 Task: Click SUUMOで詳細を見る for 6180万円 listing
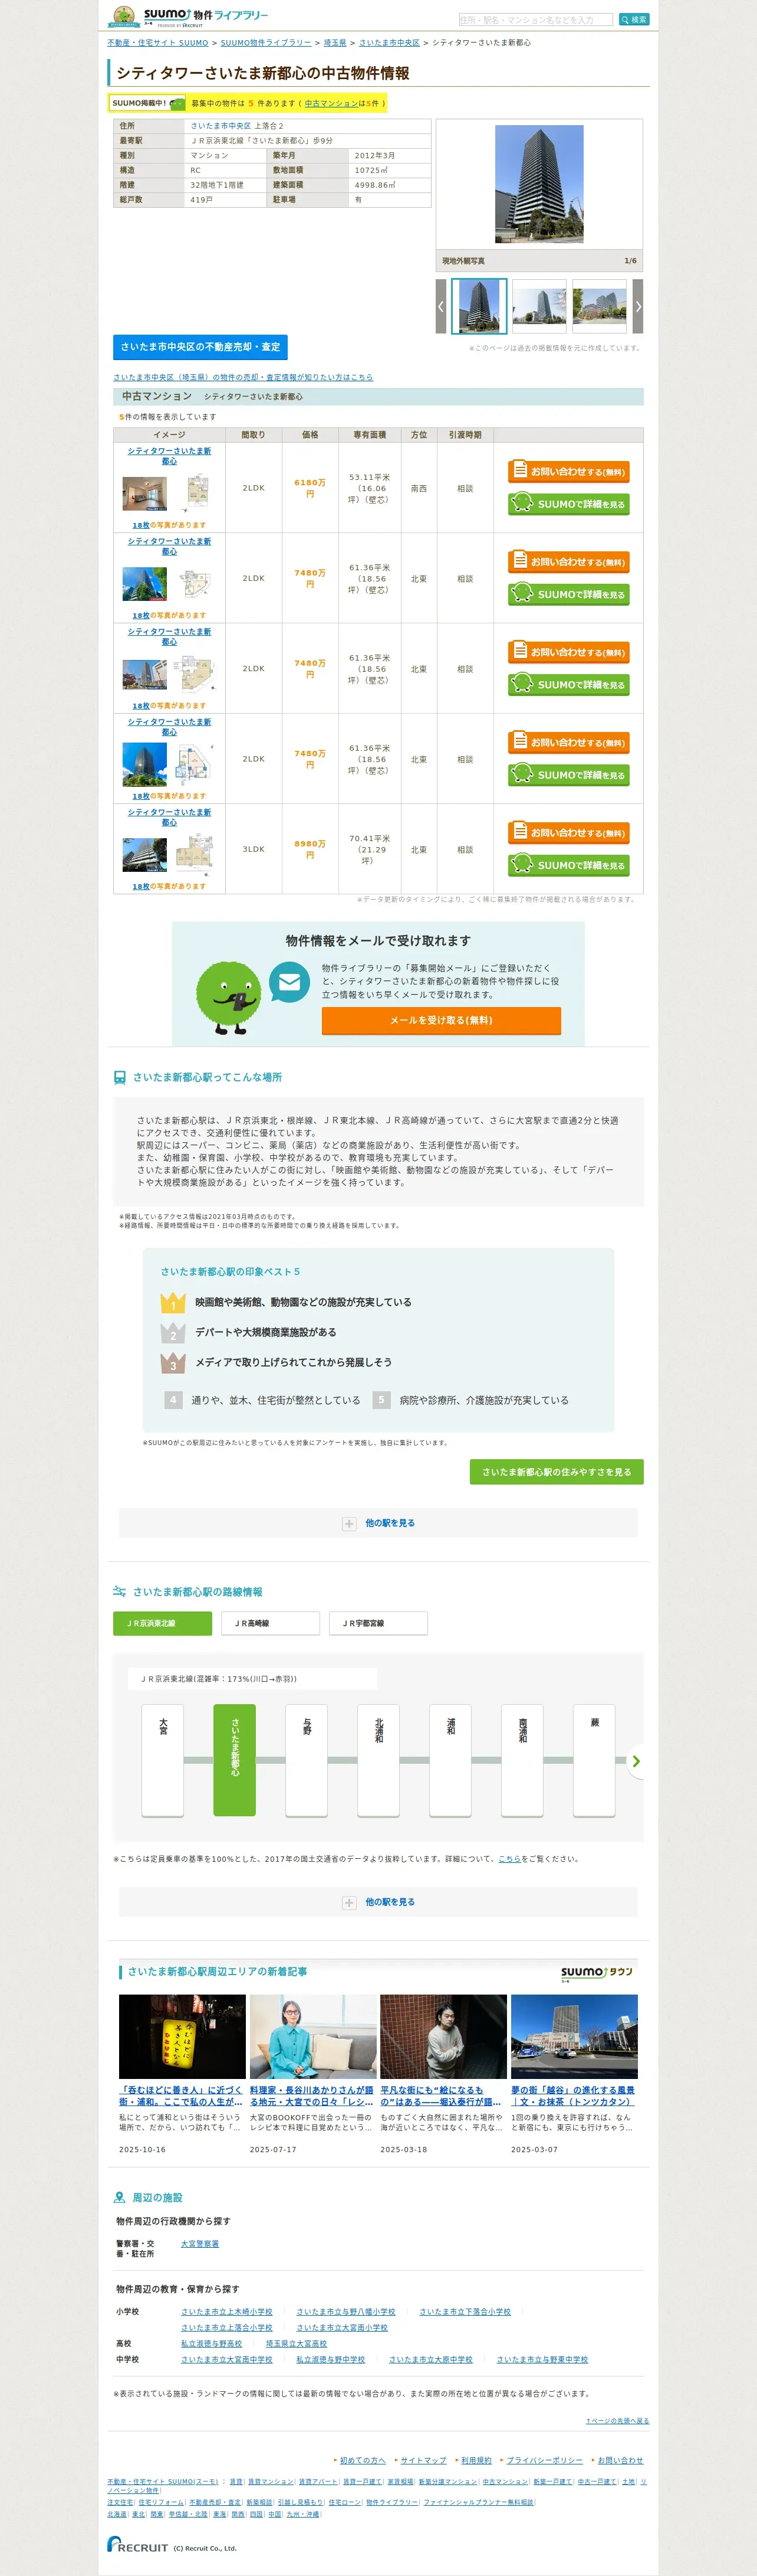[568, 504]
